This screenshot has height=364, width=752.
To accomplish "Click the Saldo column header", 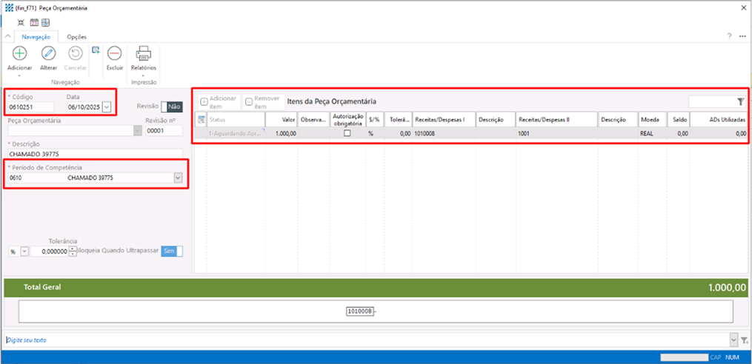I will pos(678,119).
